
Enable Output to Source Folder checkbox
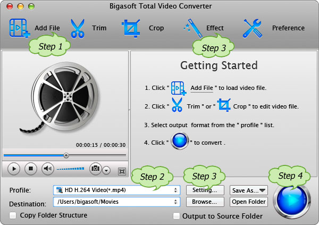pos(177,216)
